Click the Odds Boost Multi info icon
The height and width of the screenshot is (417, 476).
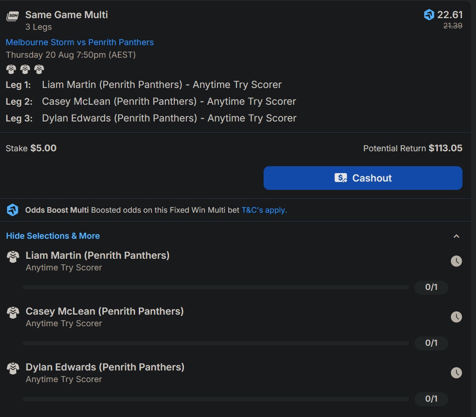coord(13,210)
